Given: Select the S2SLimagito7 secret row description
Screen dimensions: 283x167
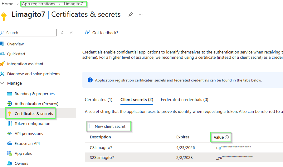Looking at the screenshot, I should pyautogui.click(x=102, y=157).
